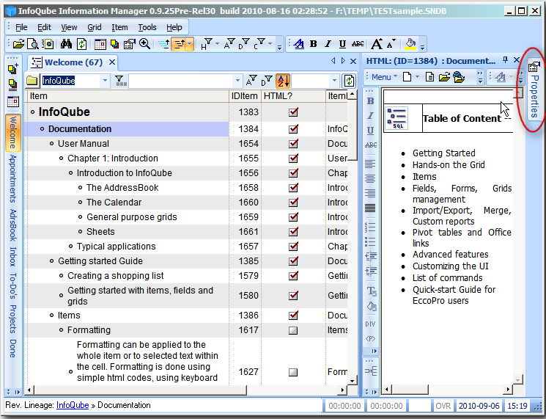Click the globe folder icon in HTML pane
Viewport: 546px width, 419px height.
pos(459,77)
